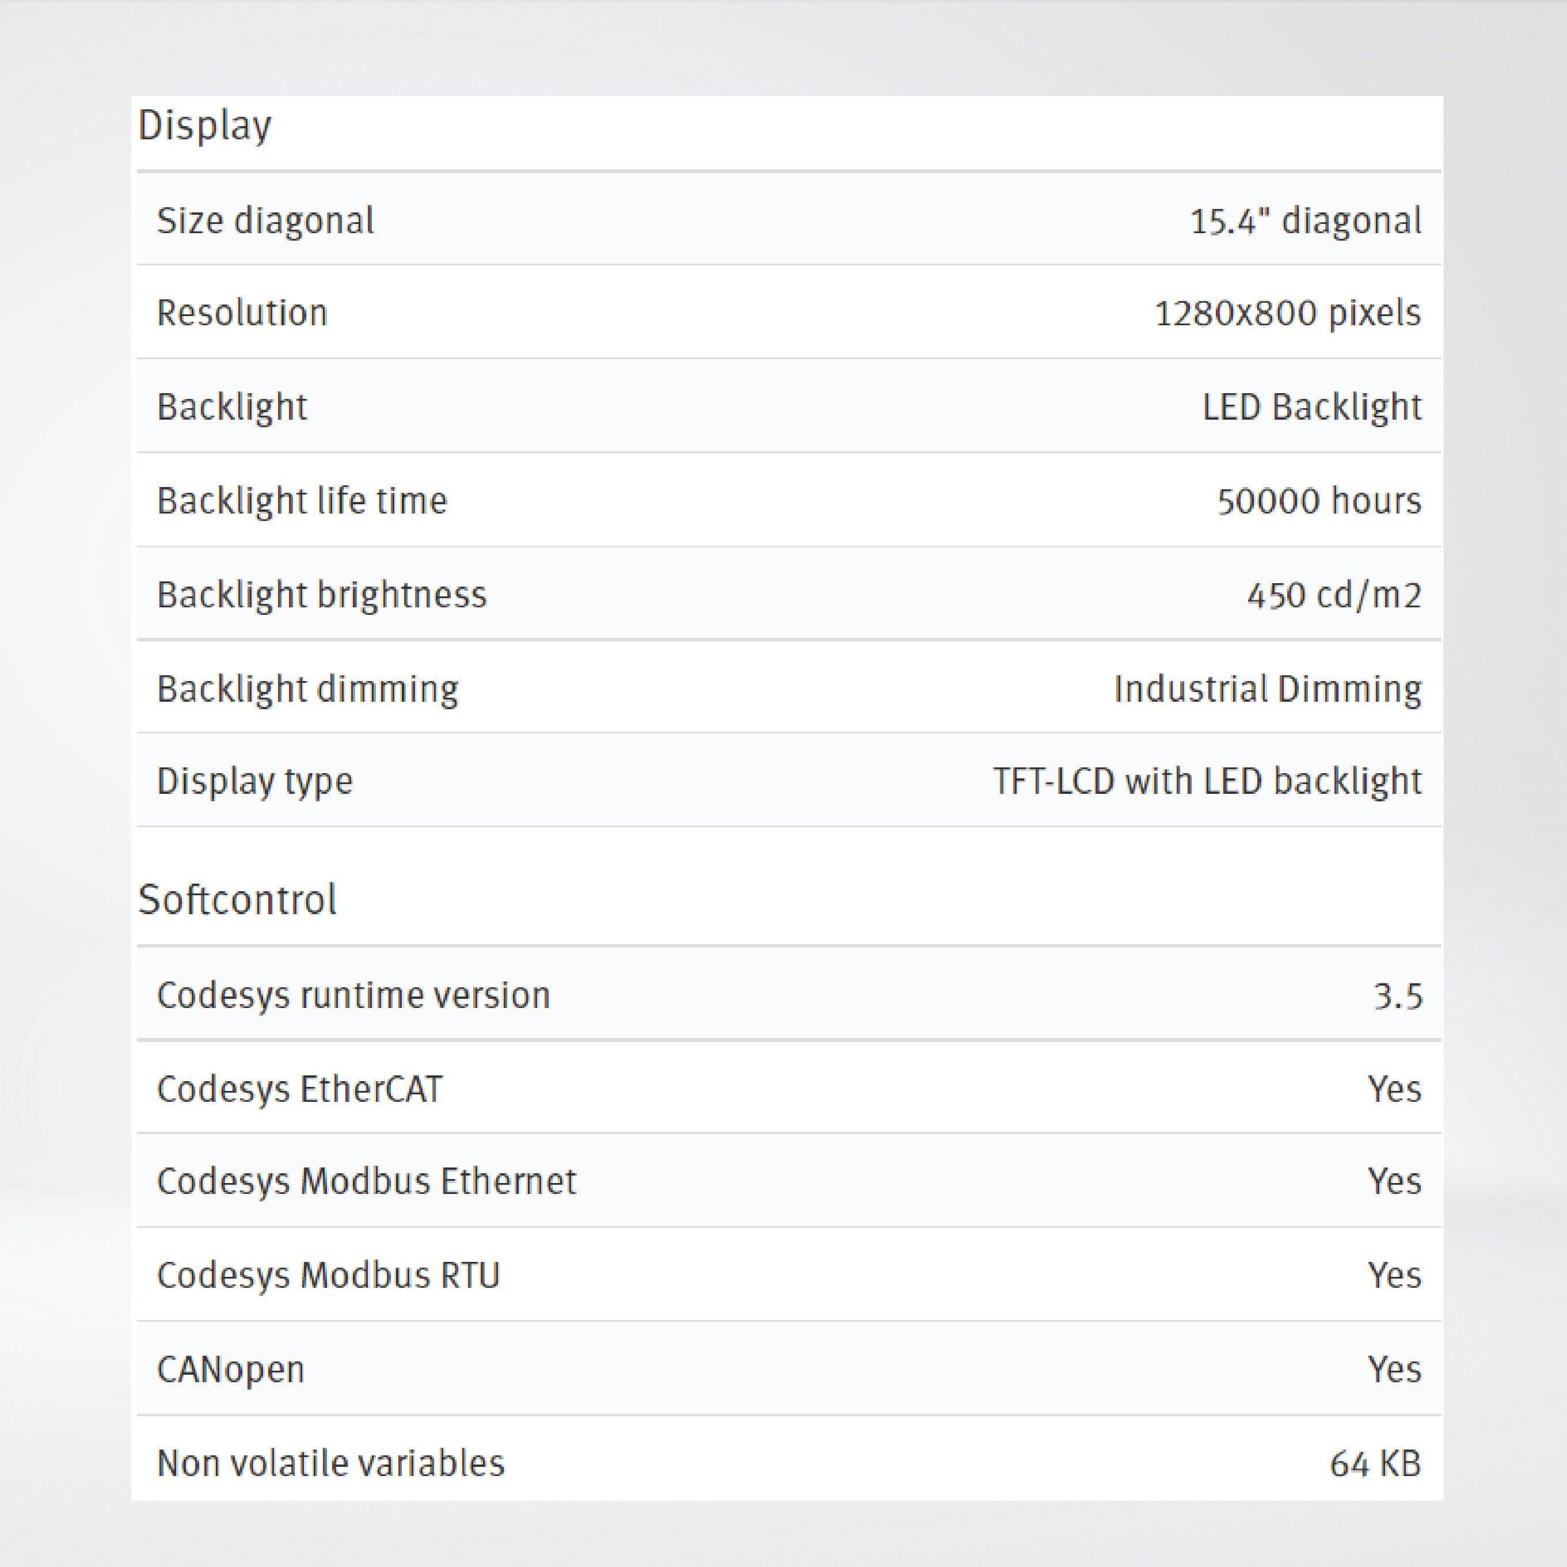
Task: Click the 3.5 version value
Action: tap(1398, 996)
